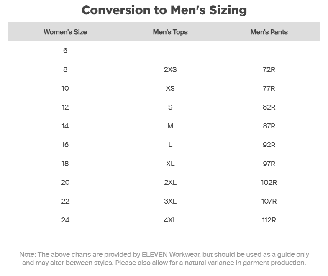Image resolution: width=328 pixels, height=276 pixels.
Task: Click the dash in Men's Pants column
Action: click(269, 51)
